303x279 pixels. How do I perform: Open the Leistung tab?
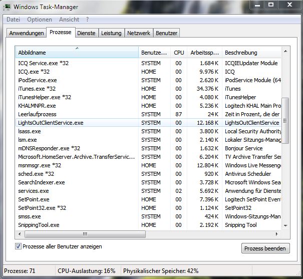pyautogui.click(x=112, y=33)
